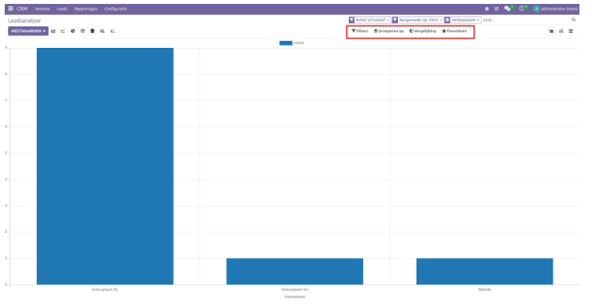Open the Configuratie menu
This screenshot has height=307, width=592.
[x=116, y=9]
